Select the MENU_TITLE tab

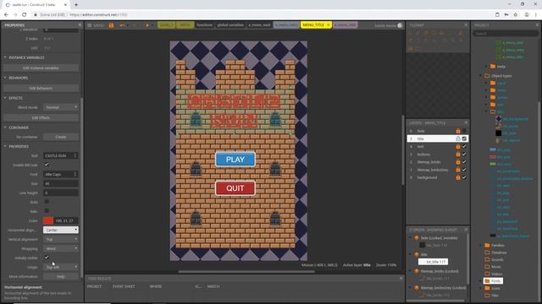tap(313, 25)
